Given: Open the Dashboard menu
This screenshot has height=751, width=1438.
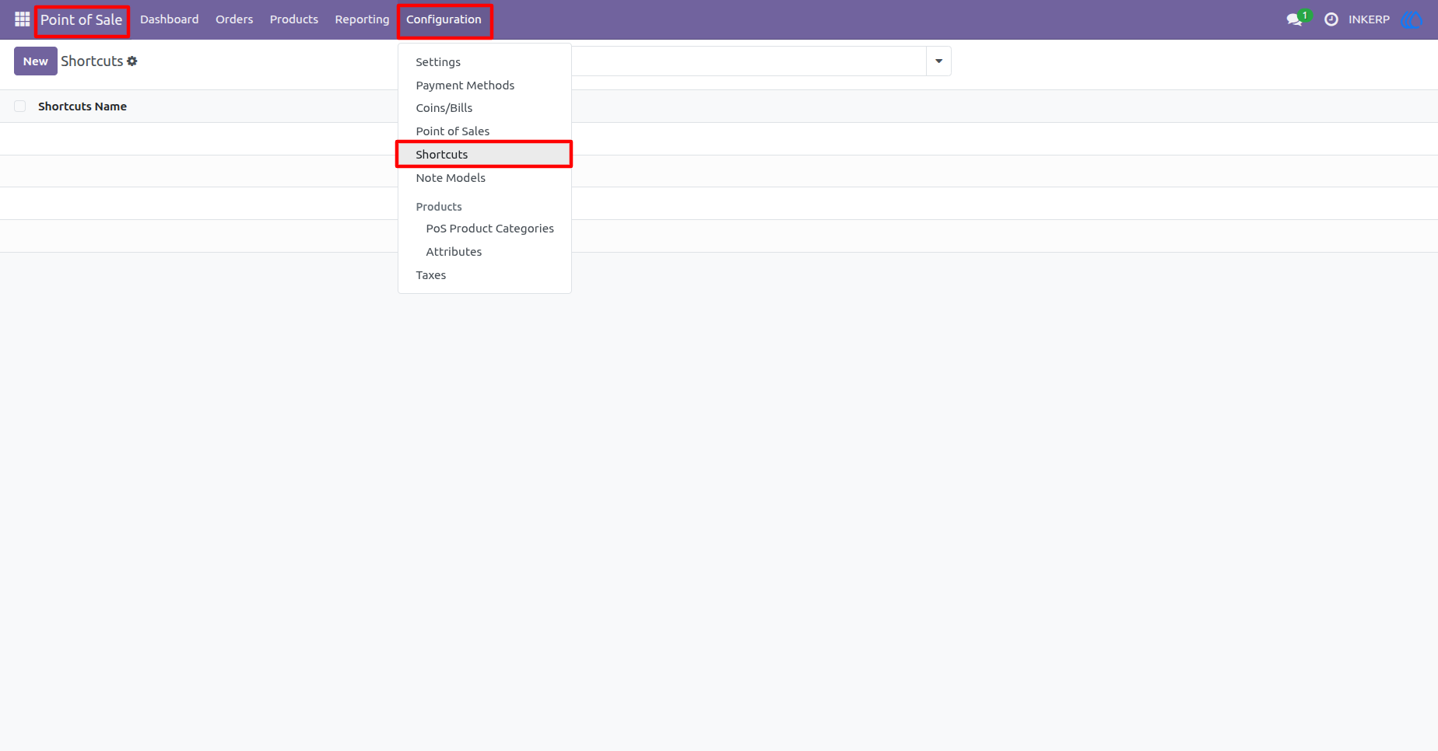Looking at the screenshot, I should coord(170,19).
